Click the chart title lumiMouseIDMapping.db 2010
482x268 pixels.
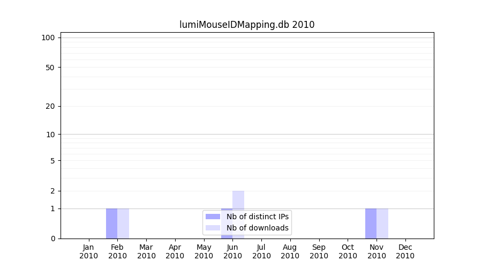247,25
